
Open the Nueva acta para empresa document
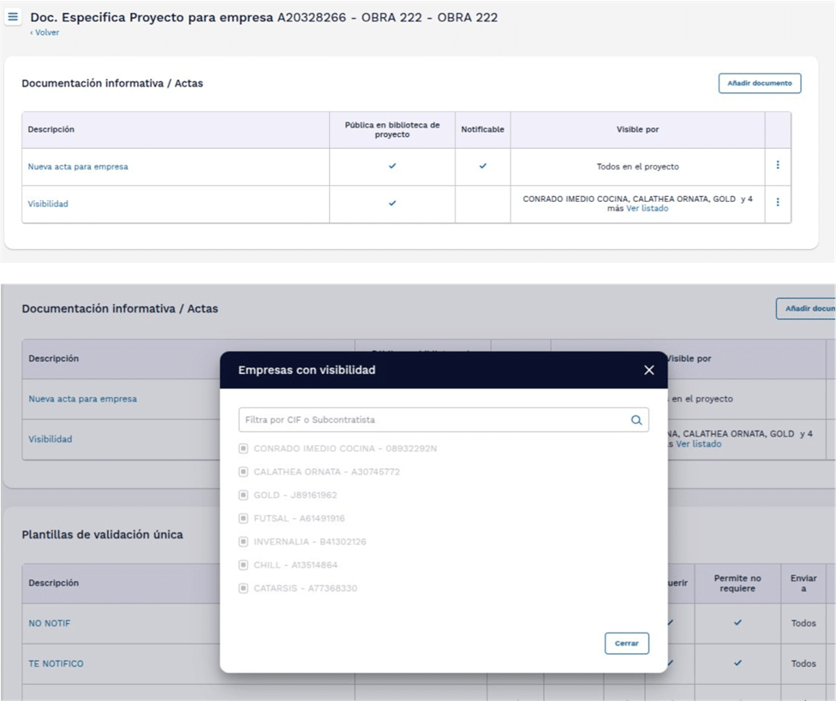pos(78,167)
